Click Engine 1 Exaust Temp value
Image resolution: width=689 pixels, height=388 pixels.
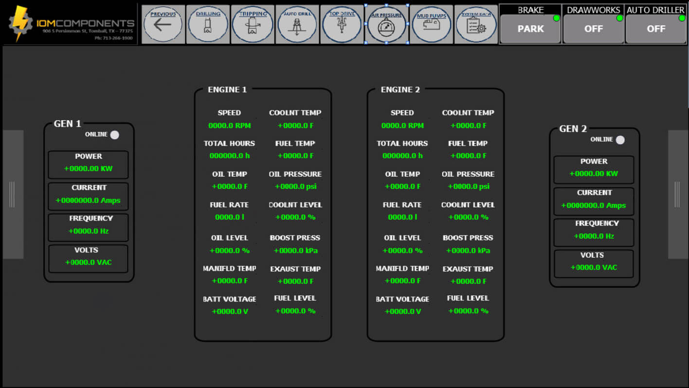(x=295, y=281)
